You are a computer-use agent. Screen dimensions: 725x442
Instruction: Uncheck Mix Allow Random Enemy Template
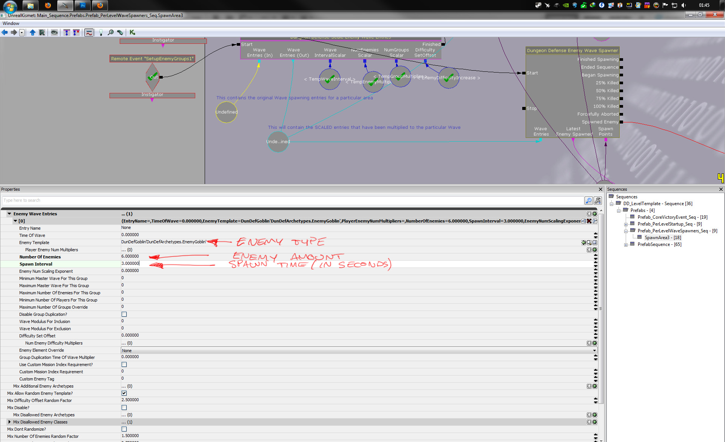124,393
